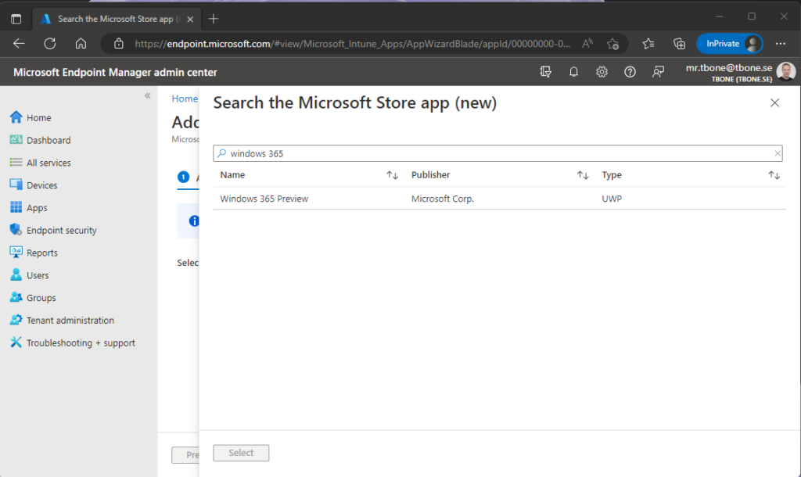Toggle read aloud icon in address bar
The width and height of the screenshot is (801, 477).
[587, 44]
